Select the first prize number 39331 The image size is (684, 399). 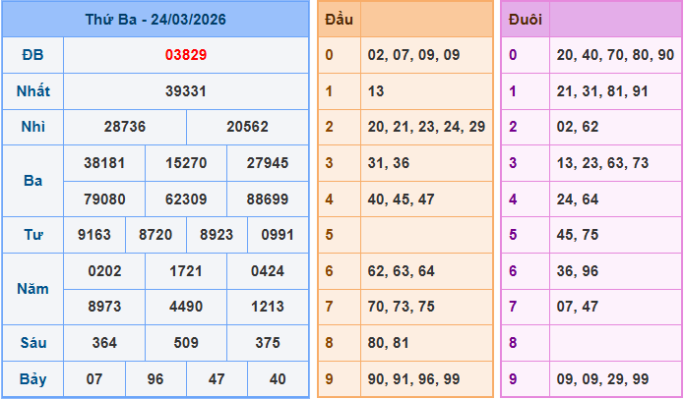coord(186,91)
